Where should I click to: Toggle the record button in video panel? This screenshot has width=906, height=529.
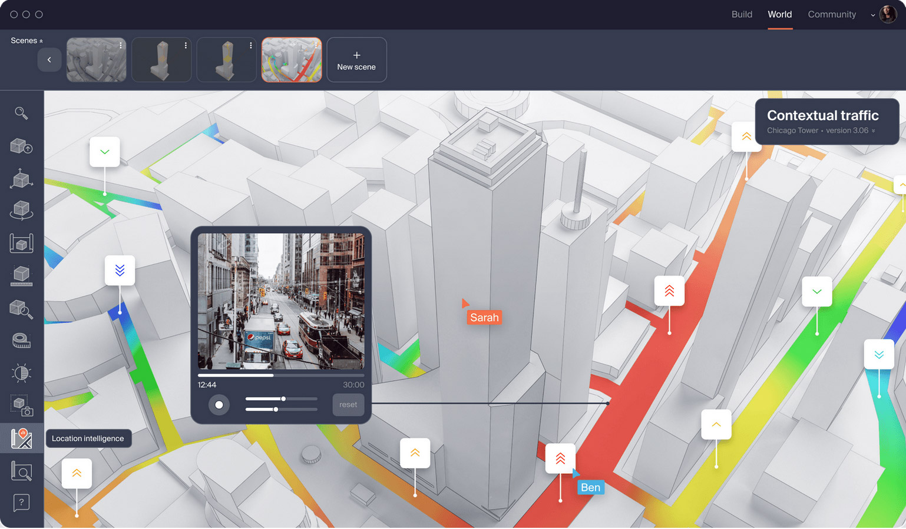point(219,405)
